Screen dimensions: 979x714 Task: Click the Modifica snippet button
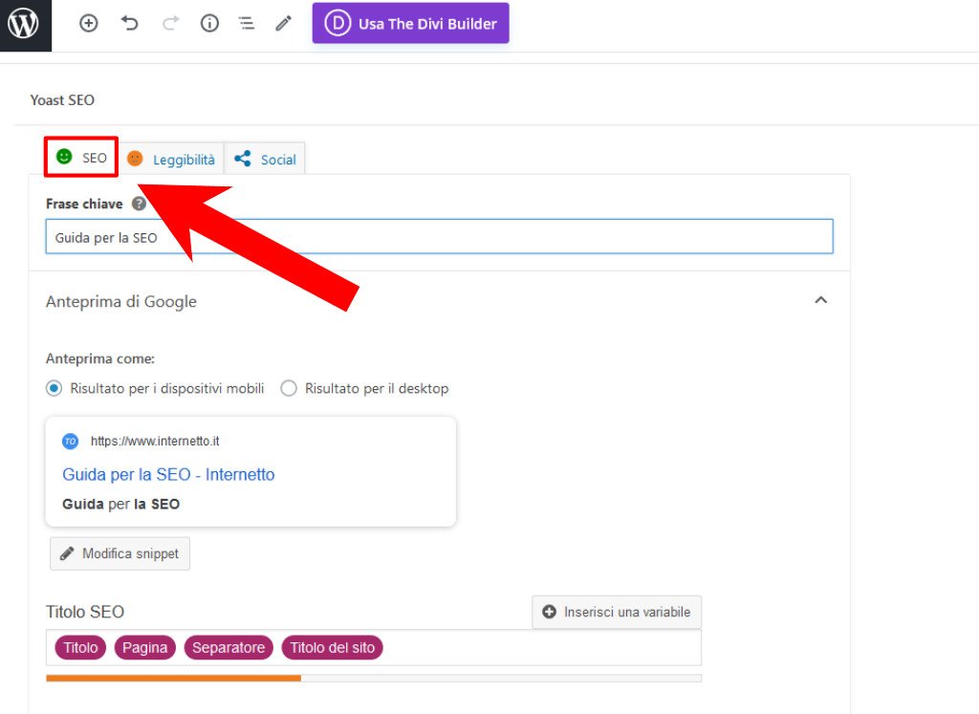coord(120,553)
